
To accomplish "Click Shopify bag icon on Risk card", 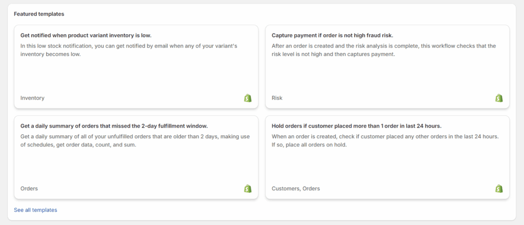I will pyautogui.click(x=499, y=98).
